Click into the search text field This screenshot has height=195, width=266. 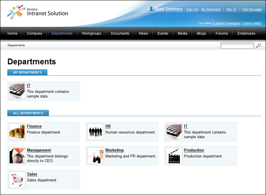click(237, 45)
